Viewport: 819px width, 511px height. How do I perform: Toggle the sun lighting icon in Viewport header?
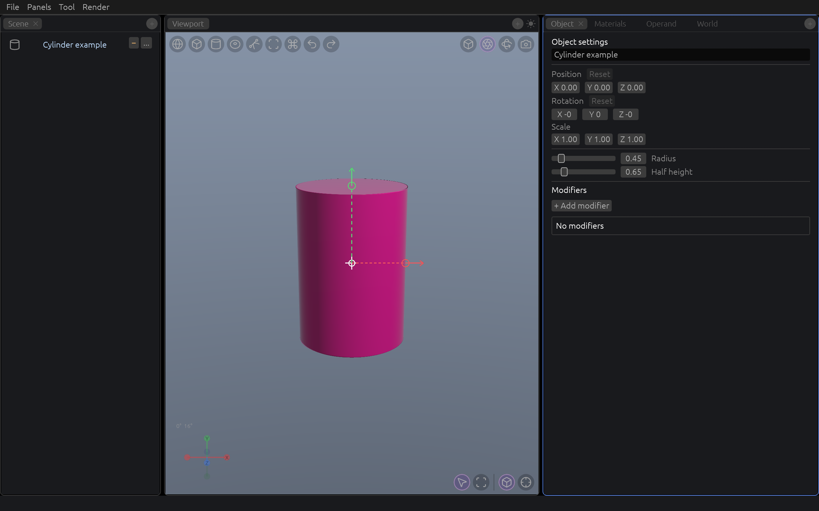tap(531, 24)
